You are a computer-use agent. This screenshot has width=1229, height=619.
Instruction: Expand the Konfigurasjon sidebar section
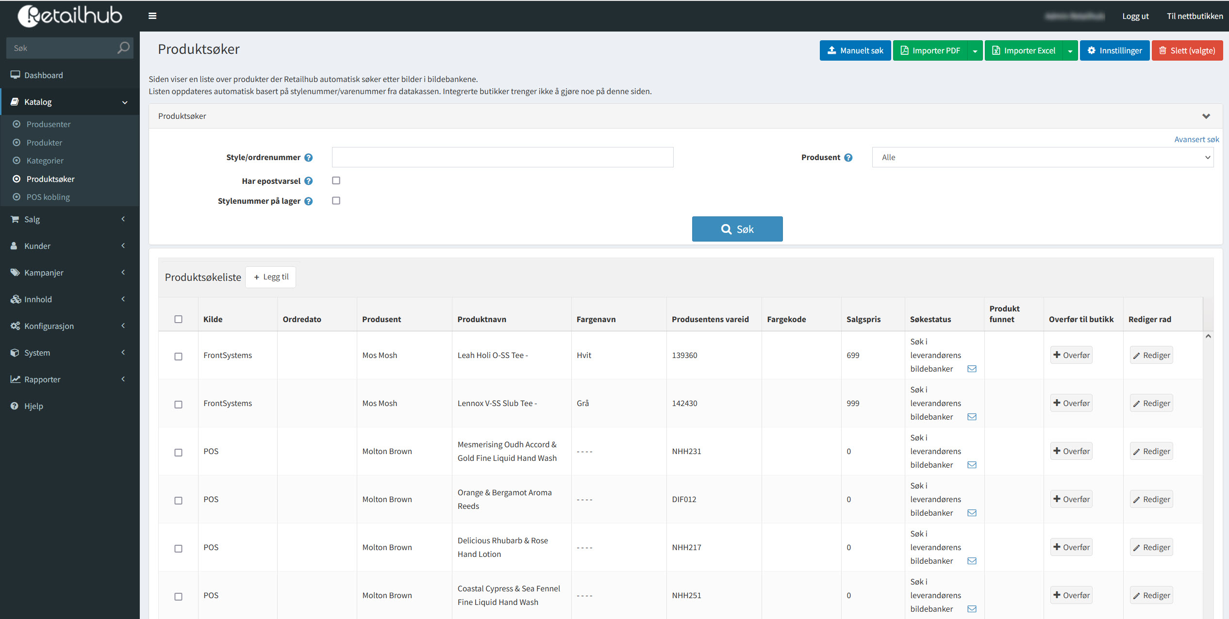point(70,326)
